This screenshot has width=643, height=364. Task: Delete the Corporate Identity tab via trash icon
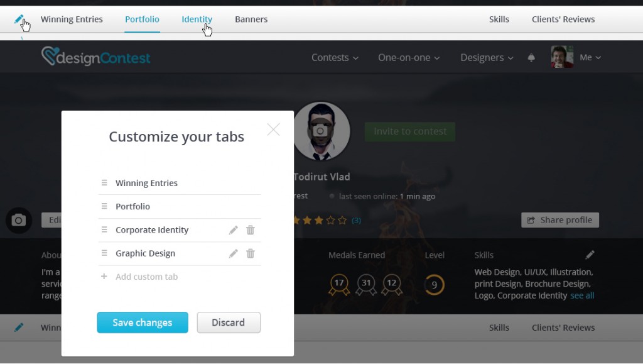click(x=251, y=230)
